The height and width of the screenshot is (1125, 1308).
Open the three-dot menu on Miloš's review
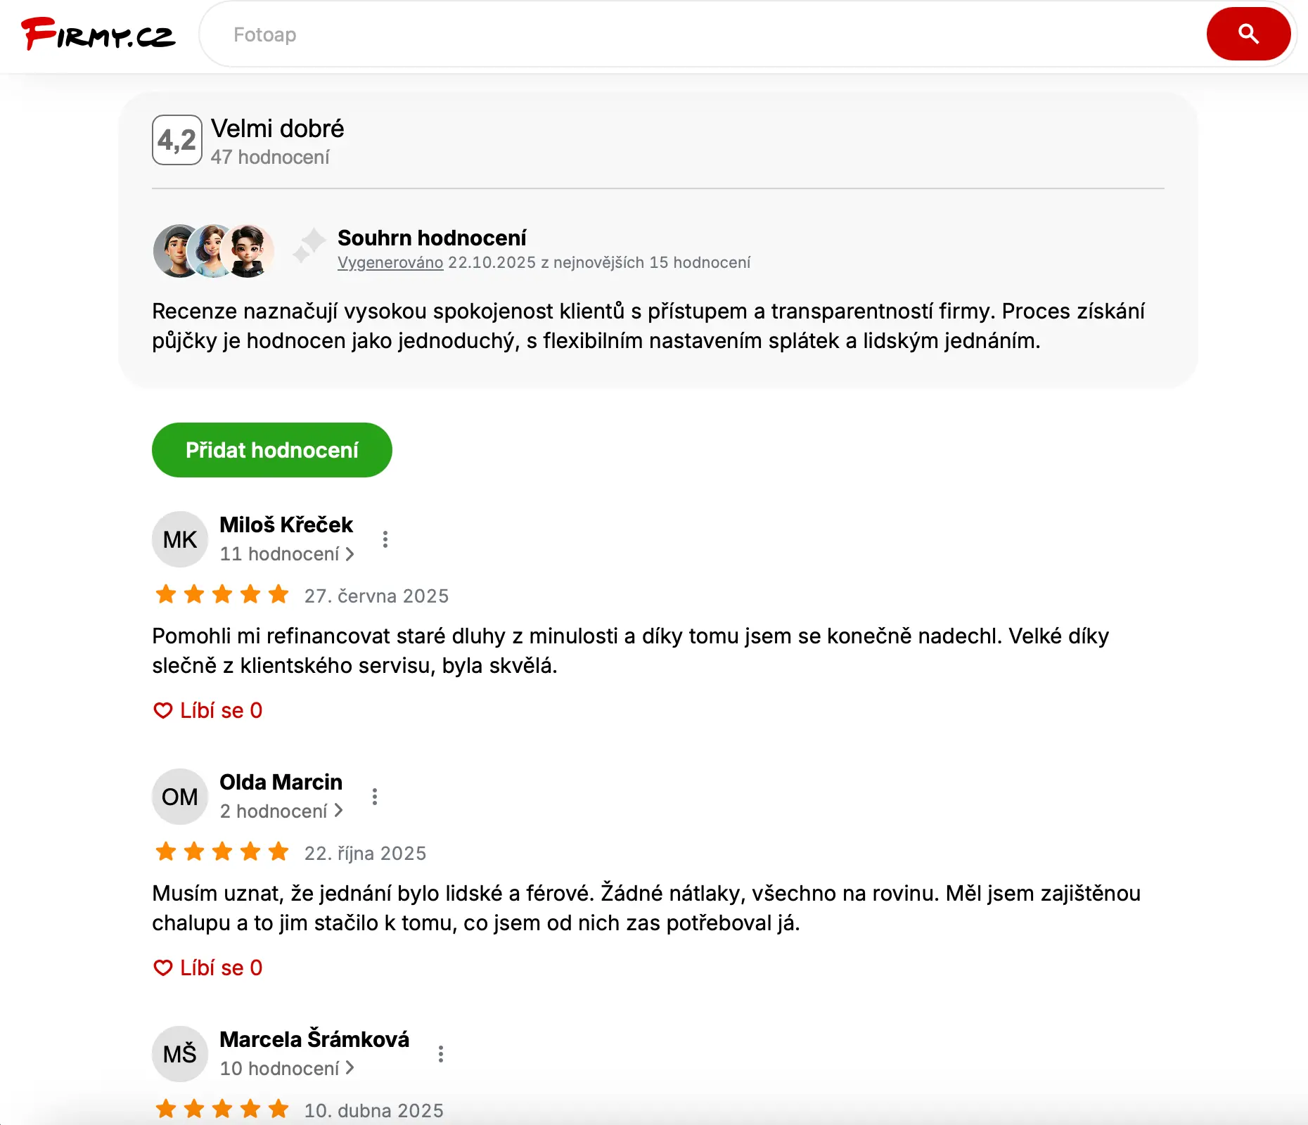pyautogui.click(x=386, y=539)
